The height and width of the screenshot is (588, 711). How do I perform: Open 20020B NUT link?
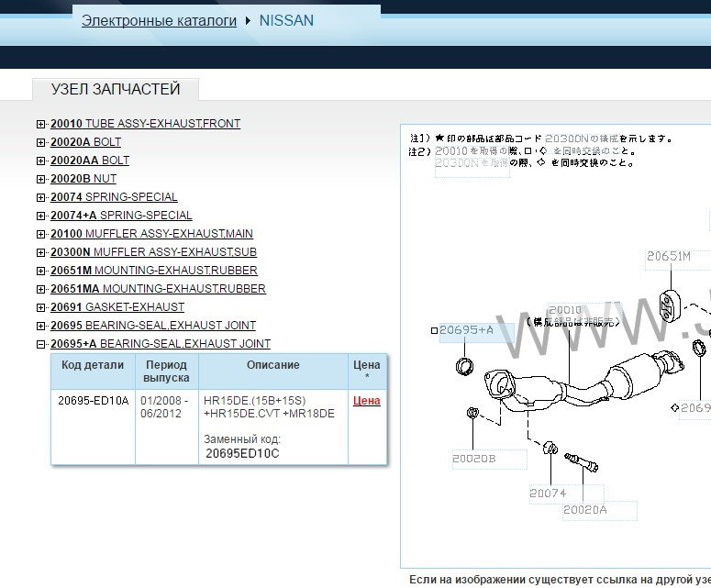coord(83,179)
